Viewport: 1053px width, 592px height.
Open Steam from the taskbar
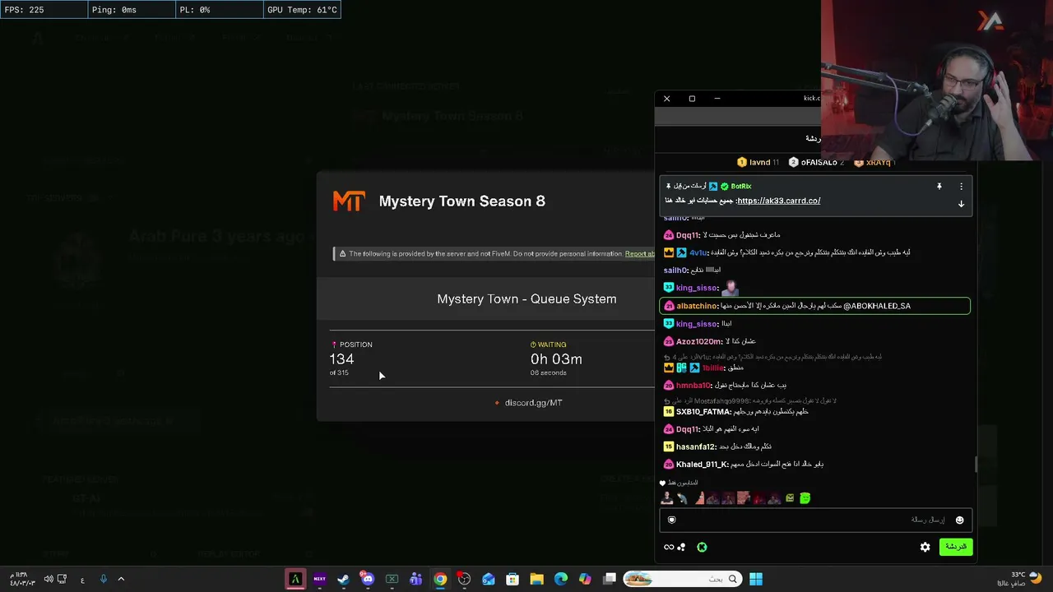pos(343,580)
